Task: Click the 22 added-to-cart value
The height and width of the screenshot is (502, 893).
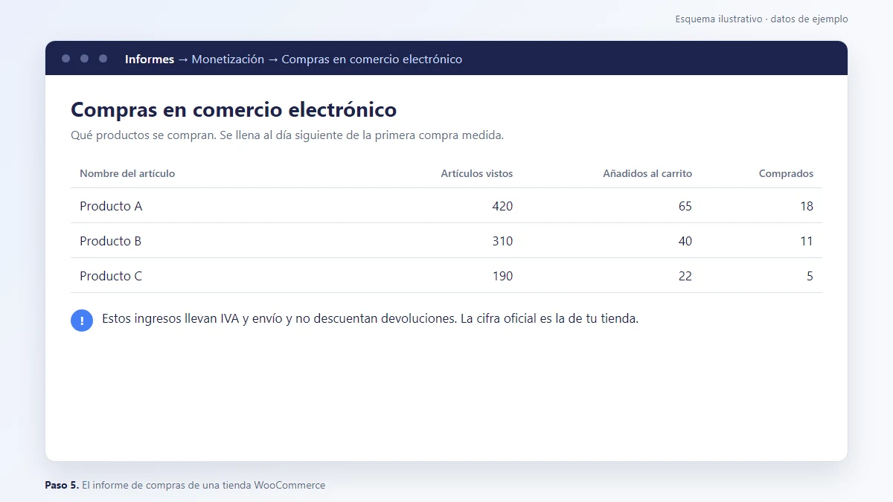Action: [x=685, y=276]
